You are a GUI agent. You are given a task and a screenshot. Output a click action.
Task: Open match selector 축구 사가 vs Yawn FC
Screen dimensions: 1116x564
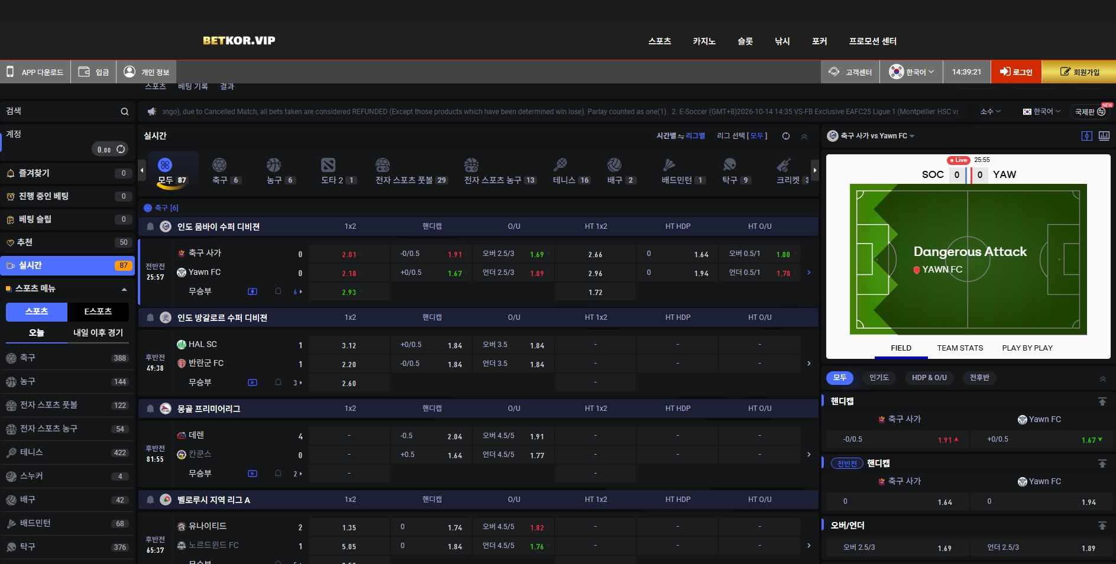click(x=871, y=136)
